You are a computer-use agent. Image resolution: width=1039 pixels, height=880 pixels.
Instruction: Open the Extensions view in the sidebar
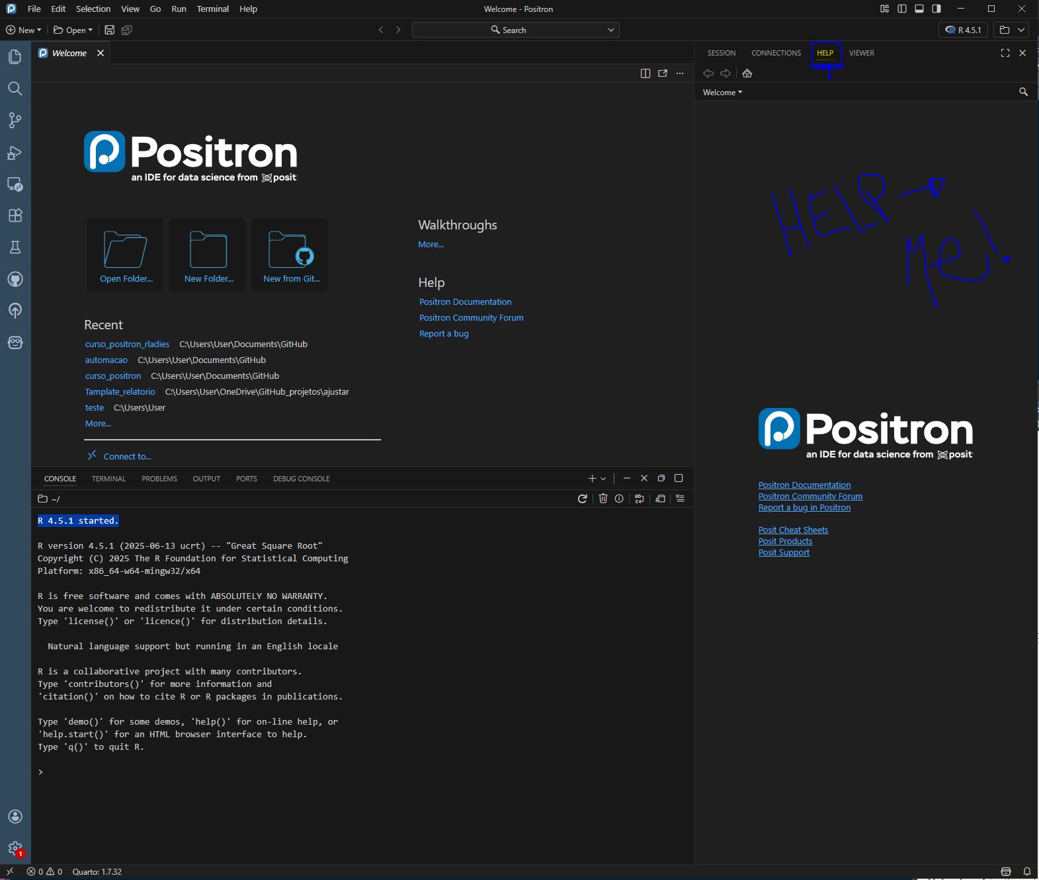pos(15,216)
